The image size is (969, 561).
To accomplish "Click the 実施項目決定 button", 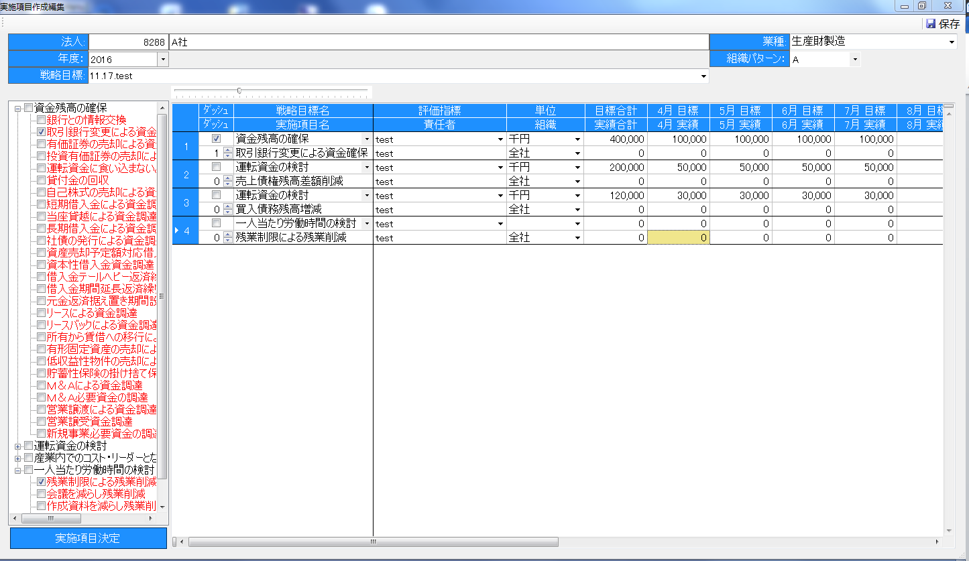I will click(x=88, y=538).
